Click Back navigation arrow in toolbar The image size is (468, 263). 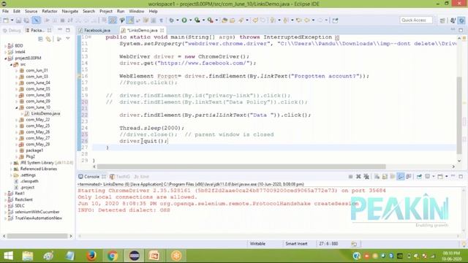coord(306,20)
